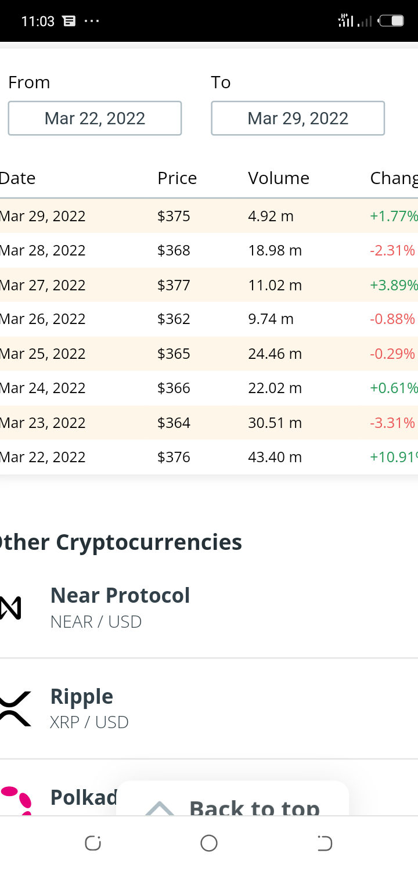This screenshot has width=418, height=871.
Task: Tap the Back to top button
Action: tap(232, 799)
